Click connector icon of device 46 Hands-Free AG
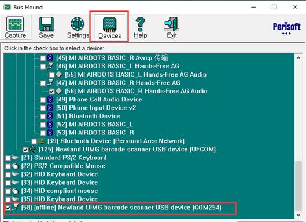 (50, 66)
